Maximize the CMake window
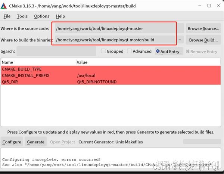The width and height of the screenshot is (224, 174). point(209,6)
